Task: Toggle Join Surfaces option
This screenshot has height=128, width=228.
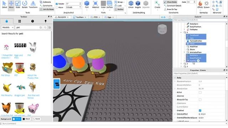Action: click(x=47, y=9)
